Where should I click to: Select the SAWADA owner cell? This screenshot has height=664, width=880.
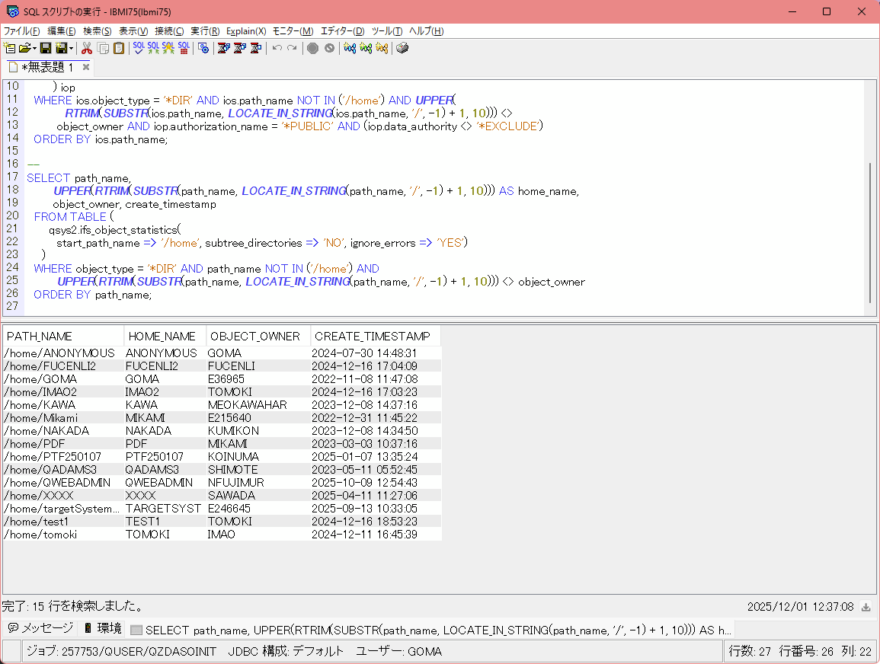pos(258,496)
